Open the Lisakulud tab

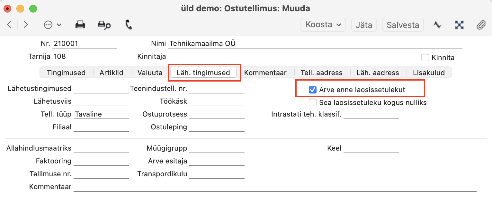[429, 73]
